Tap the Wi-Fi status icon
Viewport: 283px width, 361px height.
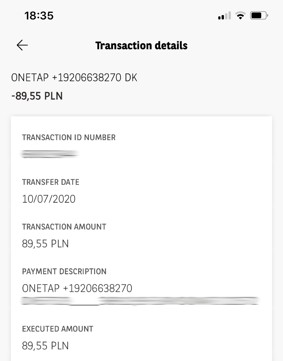coord(241,16)
